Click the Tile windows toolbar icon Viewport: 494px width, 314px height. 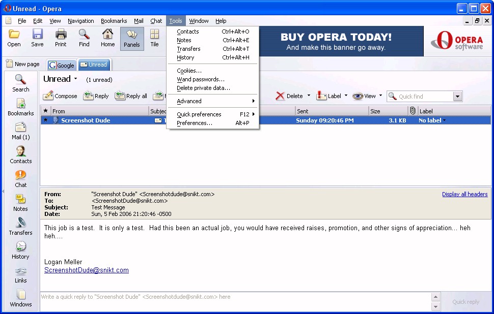pyautogui.click(x=154, y=38)
